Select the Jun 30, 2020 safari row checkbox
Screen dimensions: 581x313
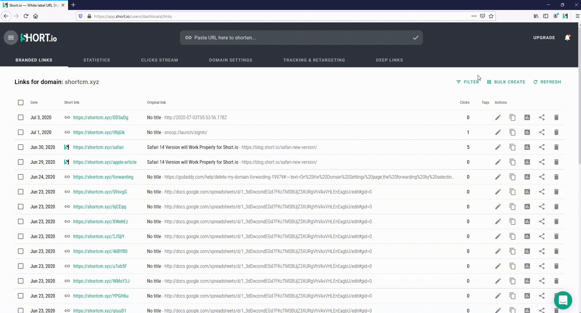point(21,147)
